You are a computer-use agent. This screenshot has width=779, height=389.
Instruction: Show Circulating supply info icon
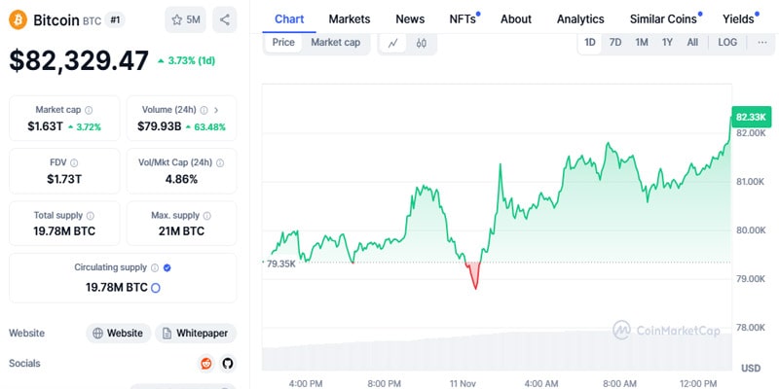coord(155,268)
